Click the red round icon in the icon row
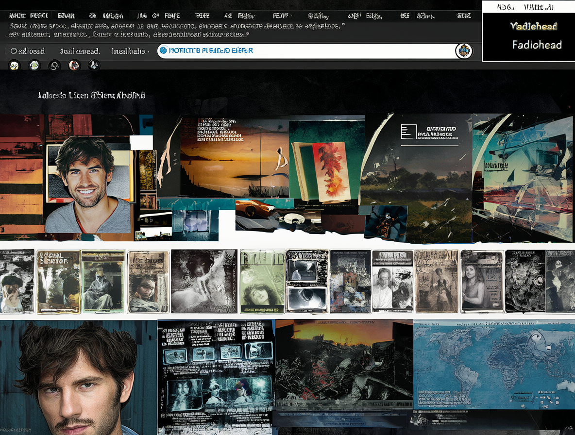Image resolution: width=575 pixels, height=435 pixels. (x=74, y=66)
